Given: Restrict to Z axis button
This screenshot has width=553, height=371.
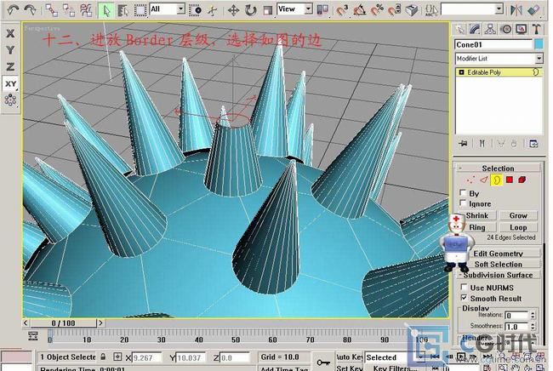Looking at the screenshot, I should 10,66.
